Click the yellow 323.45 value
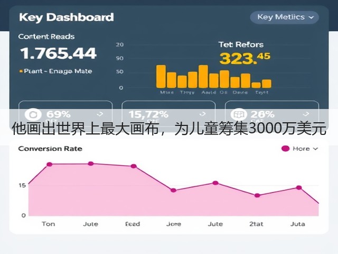338x254 pixels. coord(245,59)
